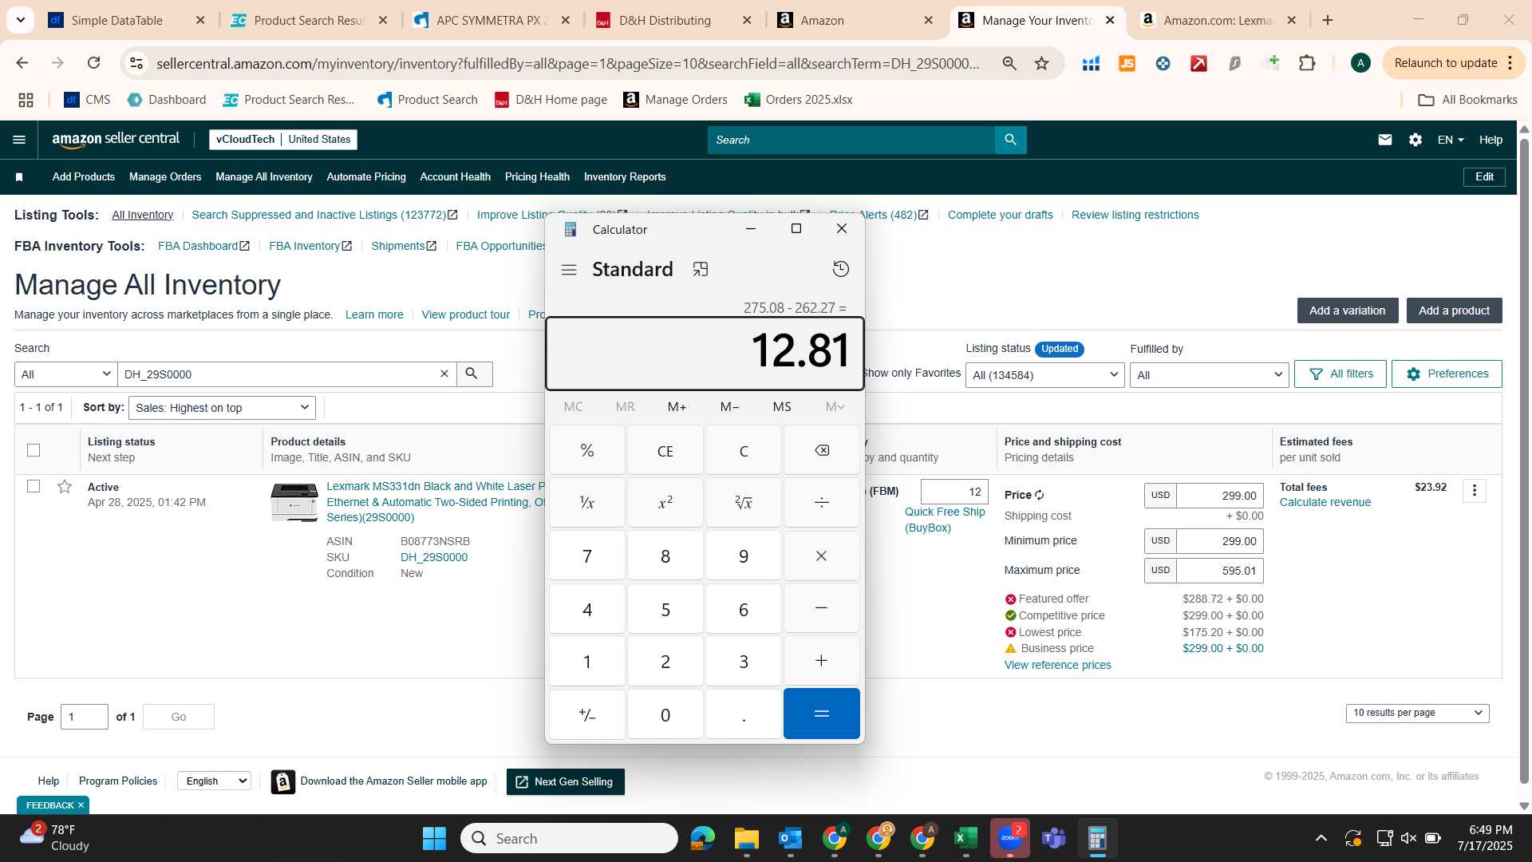1532x862 pixels.
Task: Click the Maximum price field 595.01
Action: point(1220,570)
